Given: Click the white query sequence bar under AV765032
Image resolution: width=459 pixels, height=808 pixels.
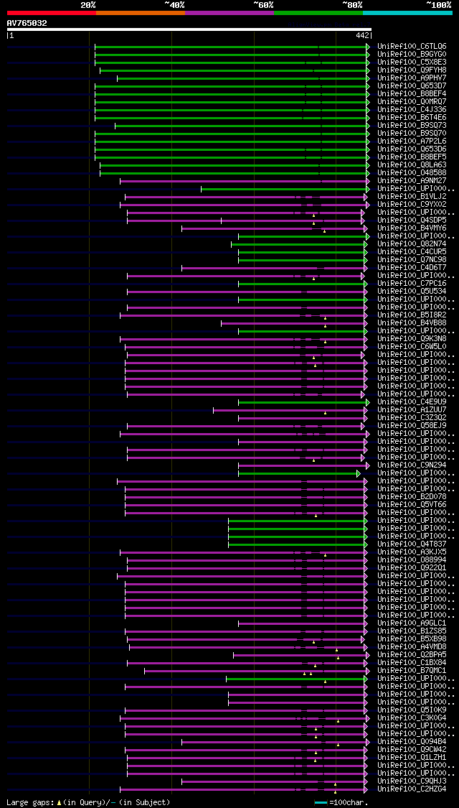Looking at the screenshot, I should [189, 29].
